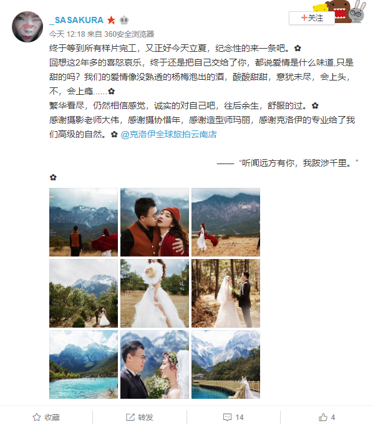Click the 今天 12:18 timestamp
Image resolution: width=373 pixels, height=425 pixels.
(x=67, y=34)
